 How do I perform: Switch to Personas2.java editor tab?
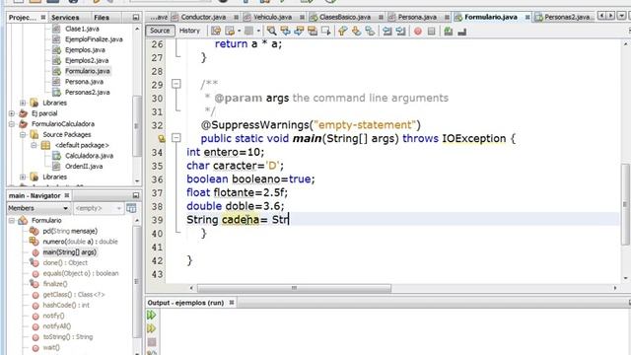(567, 17)
